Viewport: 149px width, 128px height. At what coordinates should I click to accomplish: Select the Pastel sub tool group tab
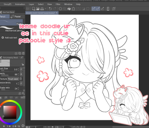pyautogui.click(x=17, y=17)
